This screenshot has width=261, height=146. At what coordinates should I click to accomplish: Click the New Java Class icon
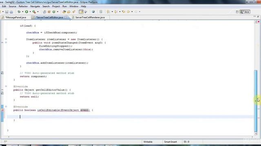[x=54, y=12]
